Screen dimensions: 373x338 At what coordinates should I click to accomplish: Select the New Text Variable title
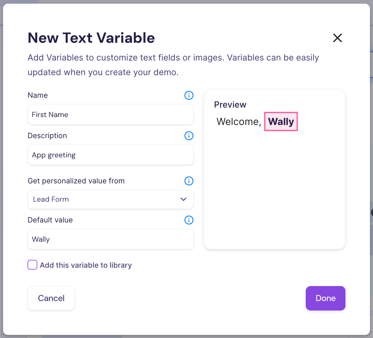(91, 38)
